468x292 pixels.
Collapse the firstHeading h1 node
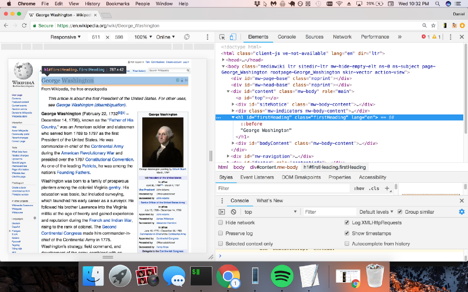[x=233, y=117]
